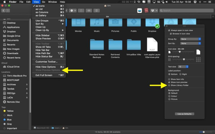Open the Group By dropdown
215x134 pixels.
coord(191,39)
